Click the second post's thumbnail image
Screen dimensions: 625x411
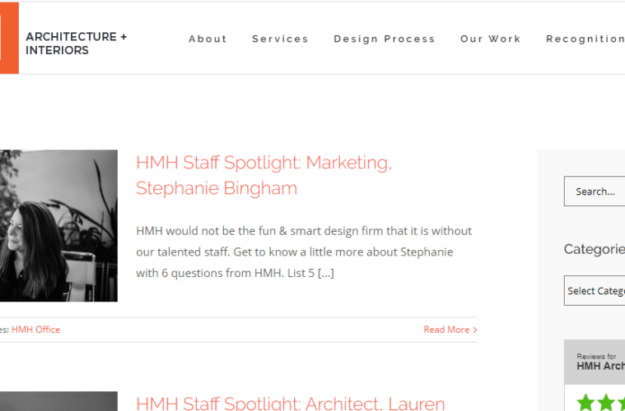pyautogui.click(x=58, y=401)
